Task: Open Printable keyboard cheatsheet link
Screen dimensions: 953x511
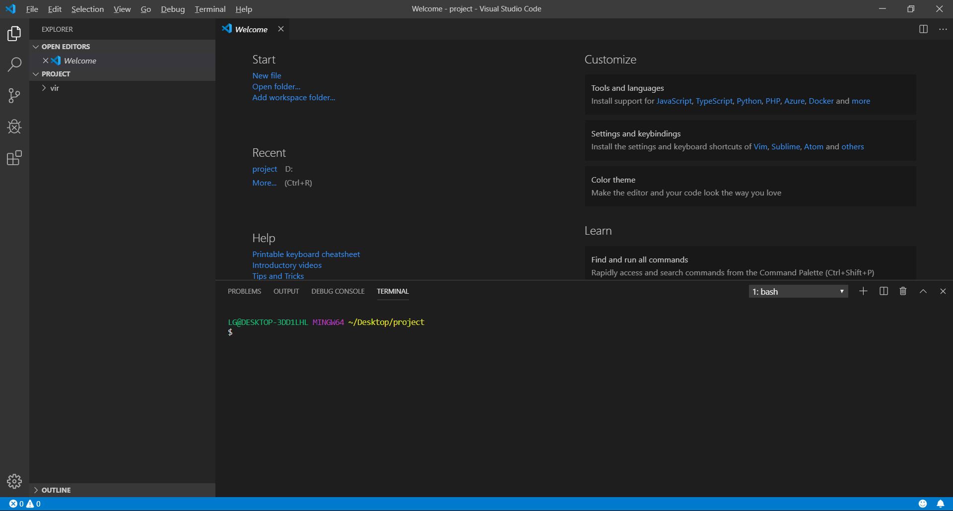Action: pos(306,254)
